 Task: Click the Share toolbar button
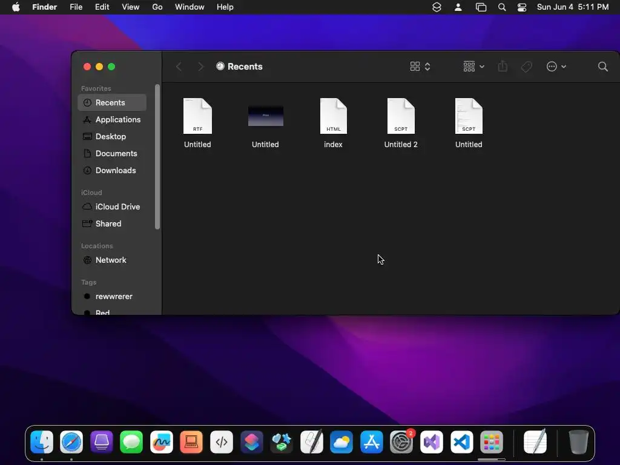[503, 67]
